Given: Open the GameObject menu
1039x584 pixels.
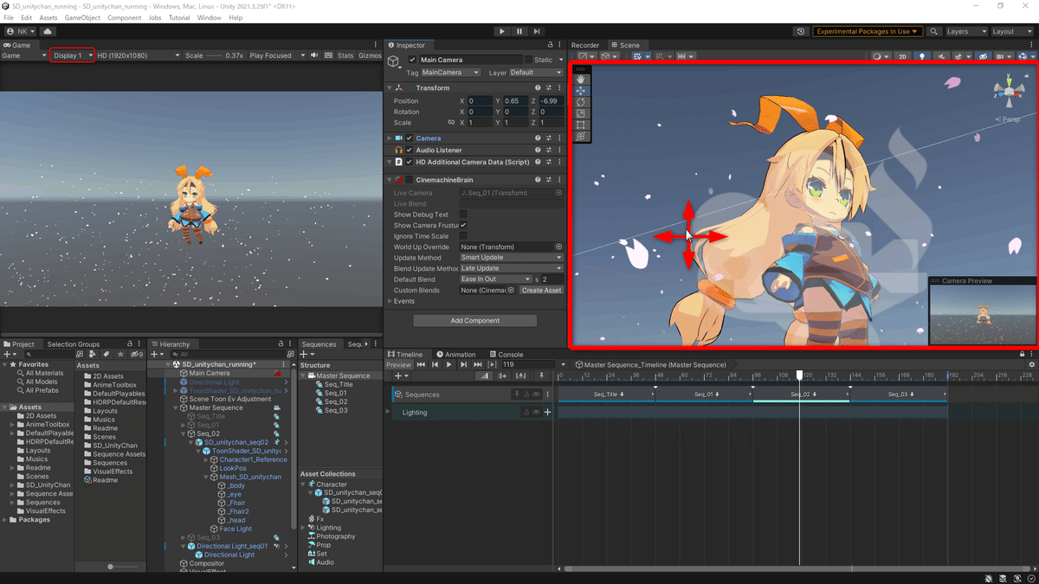Looking at the screenshot, I should [x=82, y=17].
